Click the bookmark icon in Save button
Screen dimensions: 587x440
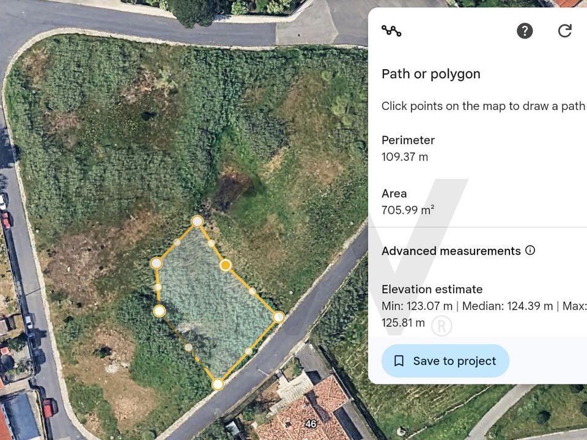pos(399,361)
